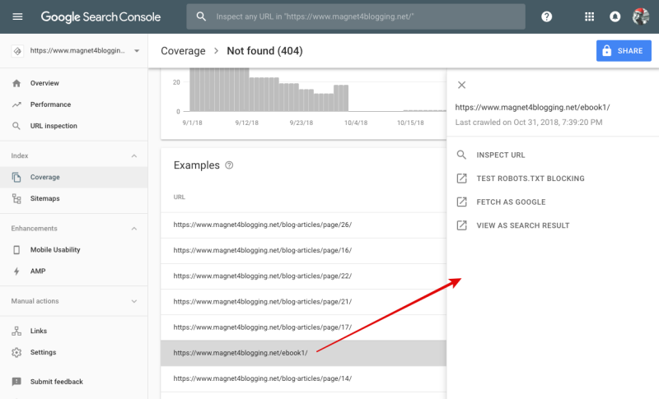Click FETCH AS GOOGLE
Screen dimensions: 659x399
[511, 202]
